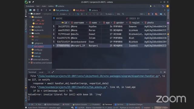Open Terminal panel options menu

click(161, 72)
